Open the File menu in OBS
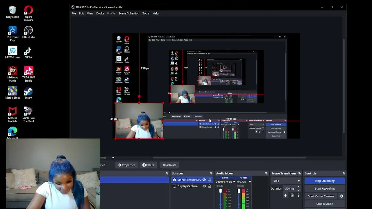The image size is (372, 209). pos(74,13)
